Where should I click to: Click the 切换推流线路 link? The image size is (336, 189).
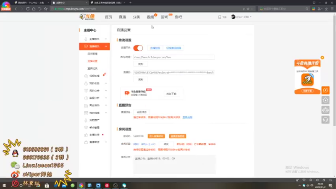click(x=173, y=48)
